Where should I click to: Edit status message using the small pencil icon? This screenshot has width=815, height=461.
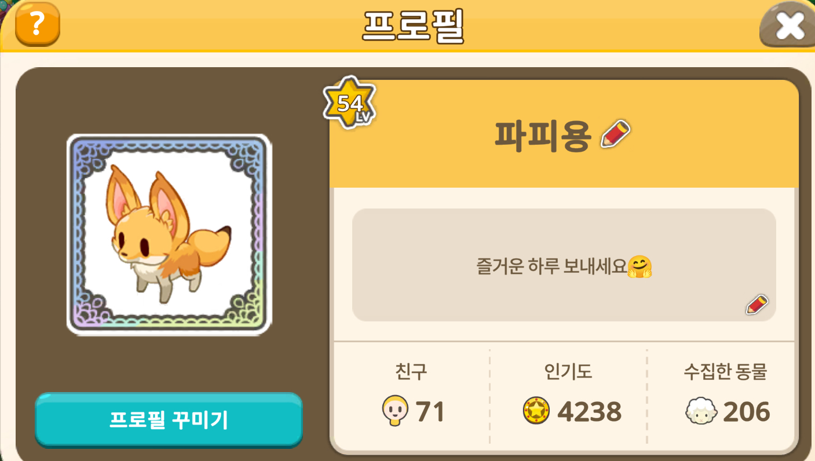pos(756,305)
